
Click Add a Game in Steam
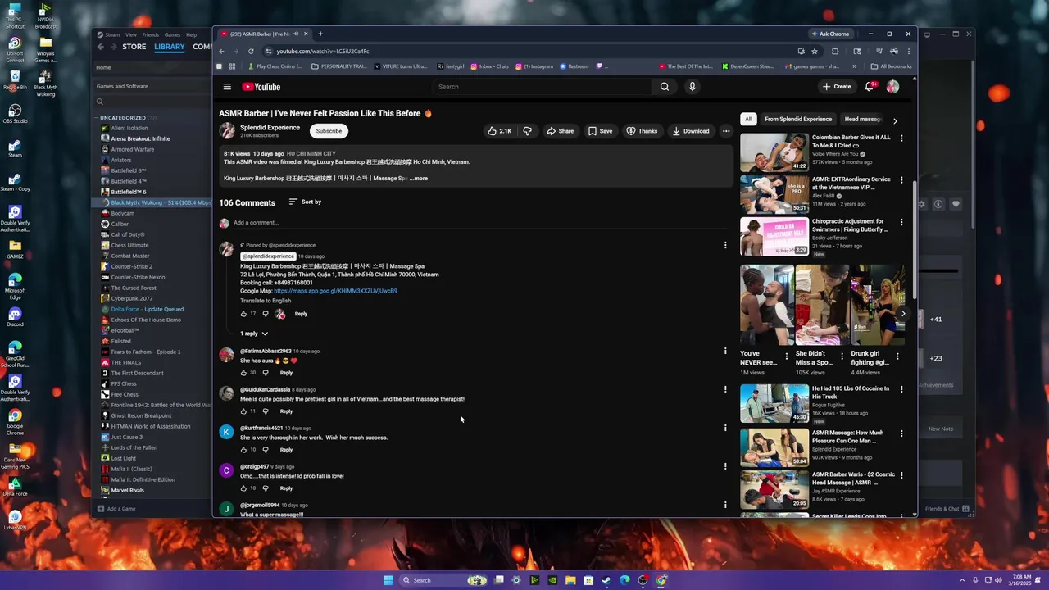click(116, 509)
